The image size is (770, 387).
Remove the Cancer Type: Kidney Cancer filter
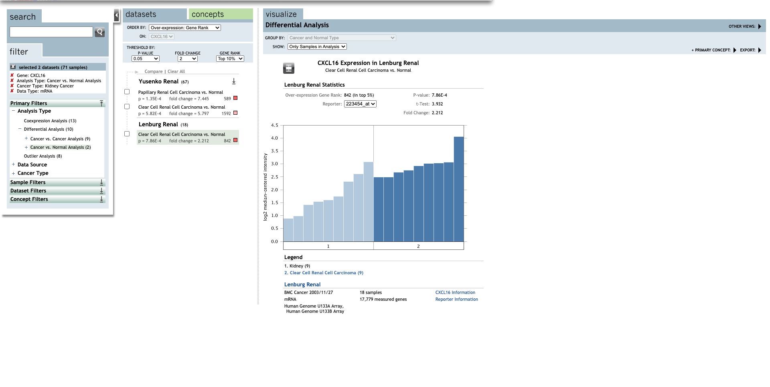pos(12,85)
